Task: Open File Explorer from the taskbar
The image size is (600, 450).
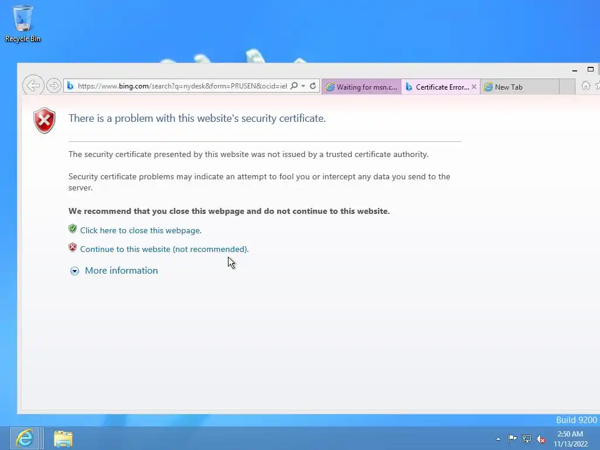Action: tap(63, 438)
